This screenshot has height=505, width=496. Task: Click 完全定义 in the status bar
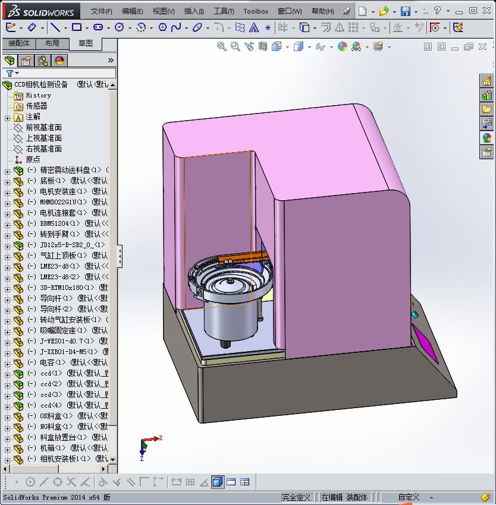click(x=296, y=497)
